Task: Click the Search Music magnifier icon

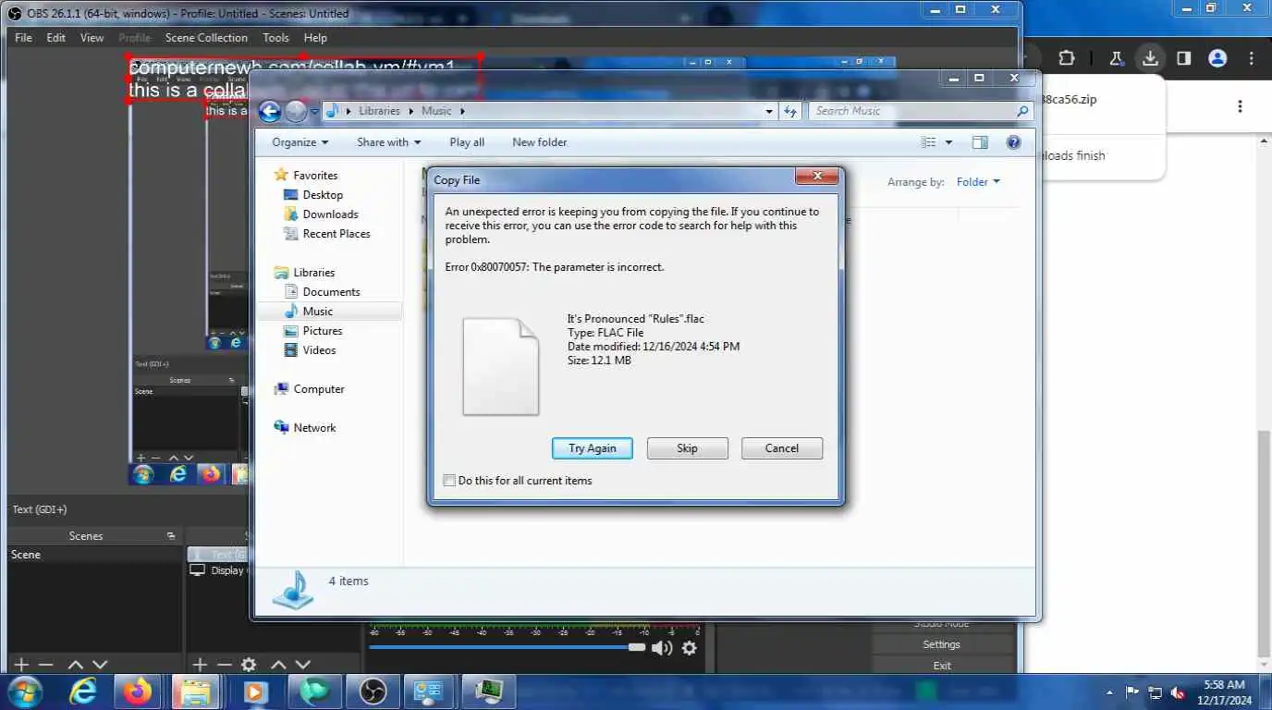Action: pos(1021,111)
